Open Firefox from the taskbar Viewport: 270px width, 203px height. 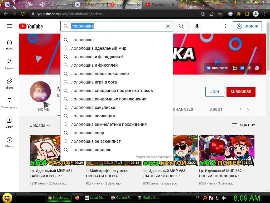pos(77,198)
